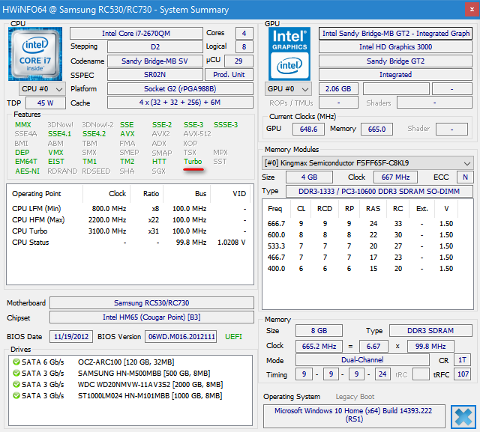Click the HTT feature label
The width and height of the screenshot is (480, 432).
[159, 161]
